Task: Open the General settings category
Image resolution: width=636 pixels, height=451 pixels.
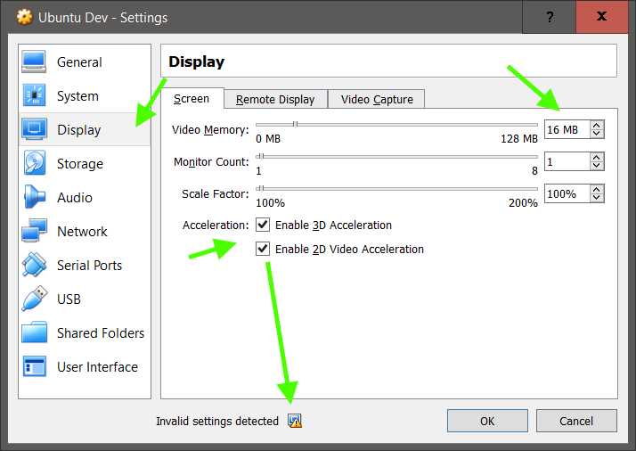Action: (x=85, y=62)
